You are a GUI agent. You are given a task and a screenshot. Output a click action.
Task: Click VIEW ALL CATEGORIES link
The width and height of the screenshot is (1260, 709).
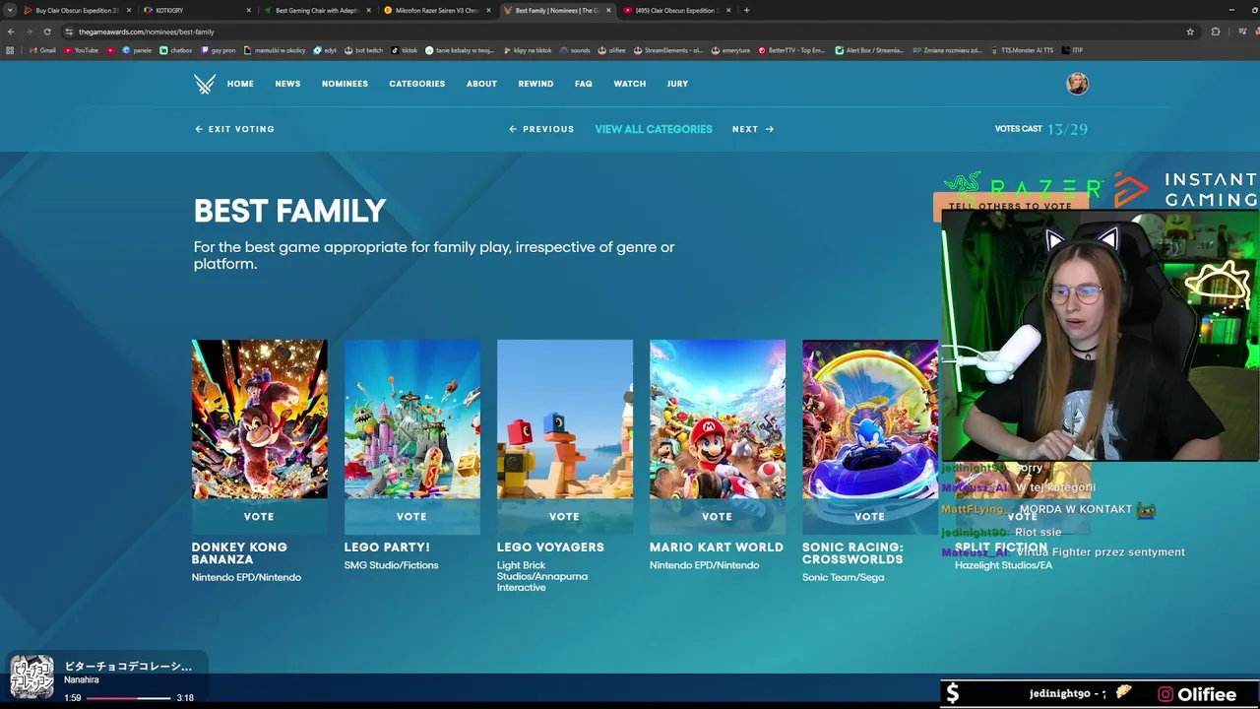[654, 129]
